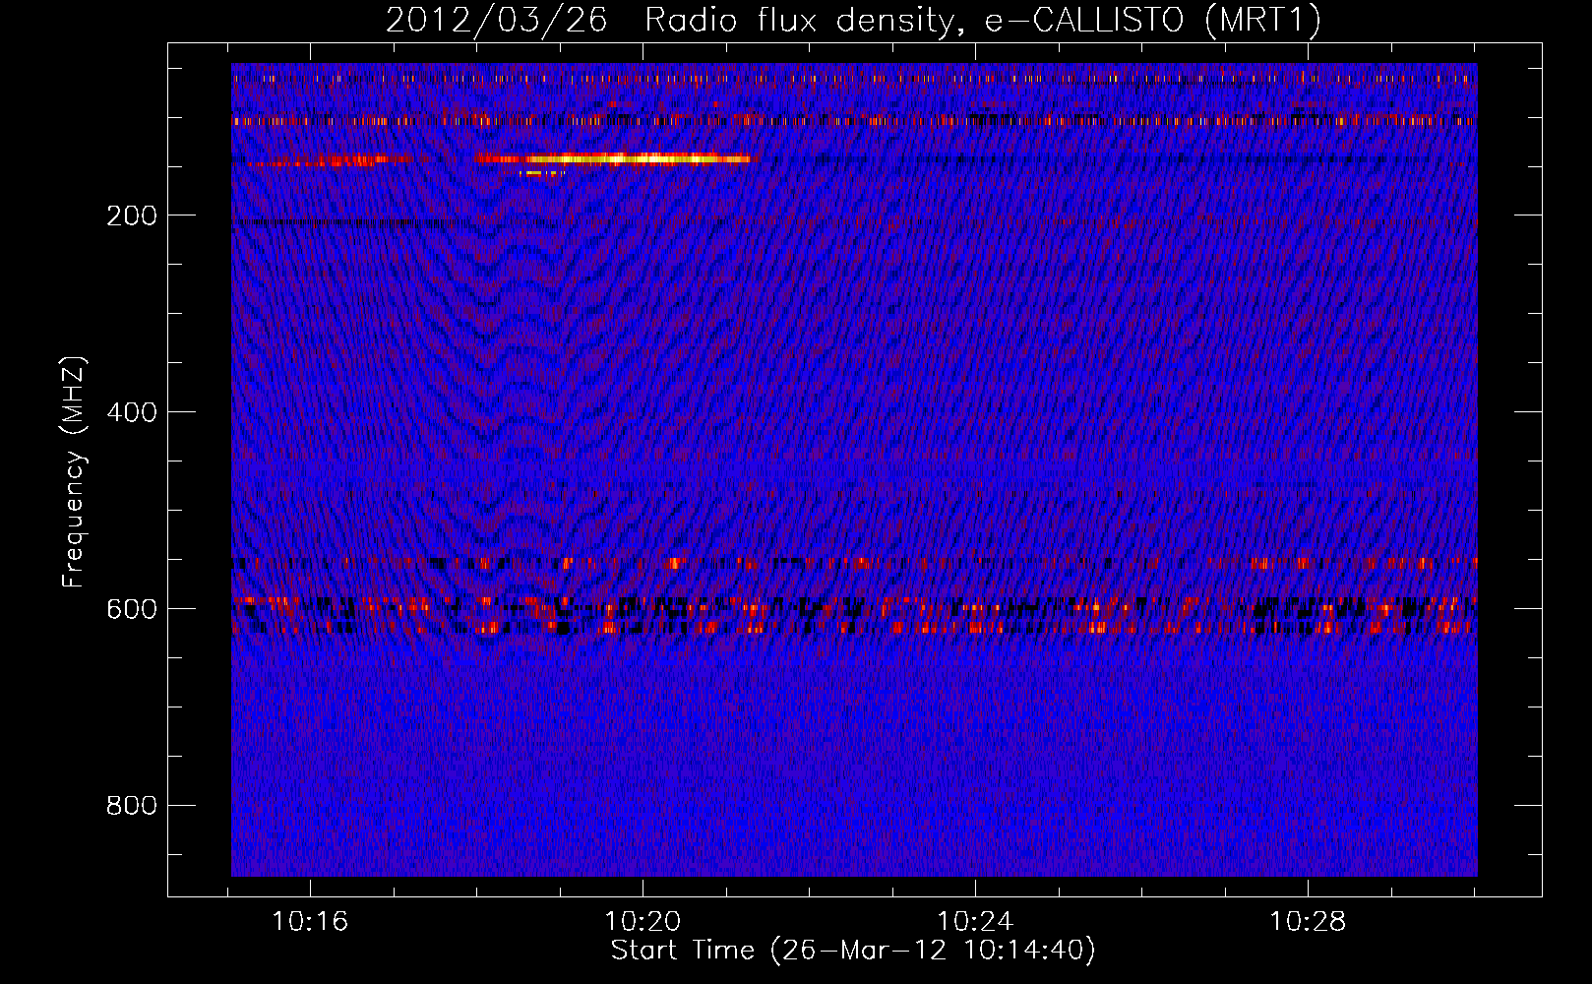The height and width of the screenshot is (984, 1592).
Task: Click the 10:28 time tick label
Action: pos(1308,921)
